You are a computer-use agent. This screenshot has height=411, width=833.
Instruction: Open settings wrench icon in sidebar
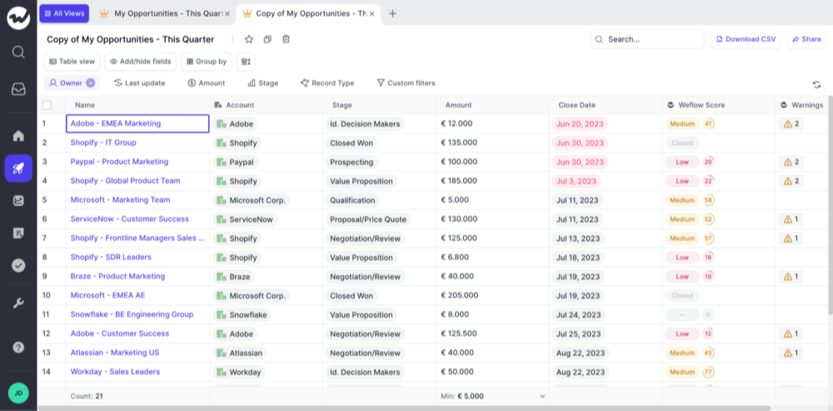[x=18, y=303]
